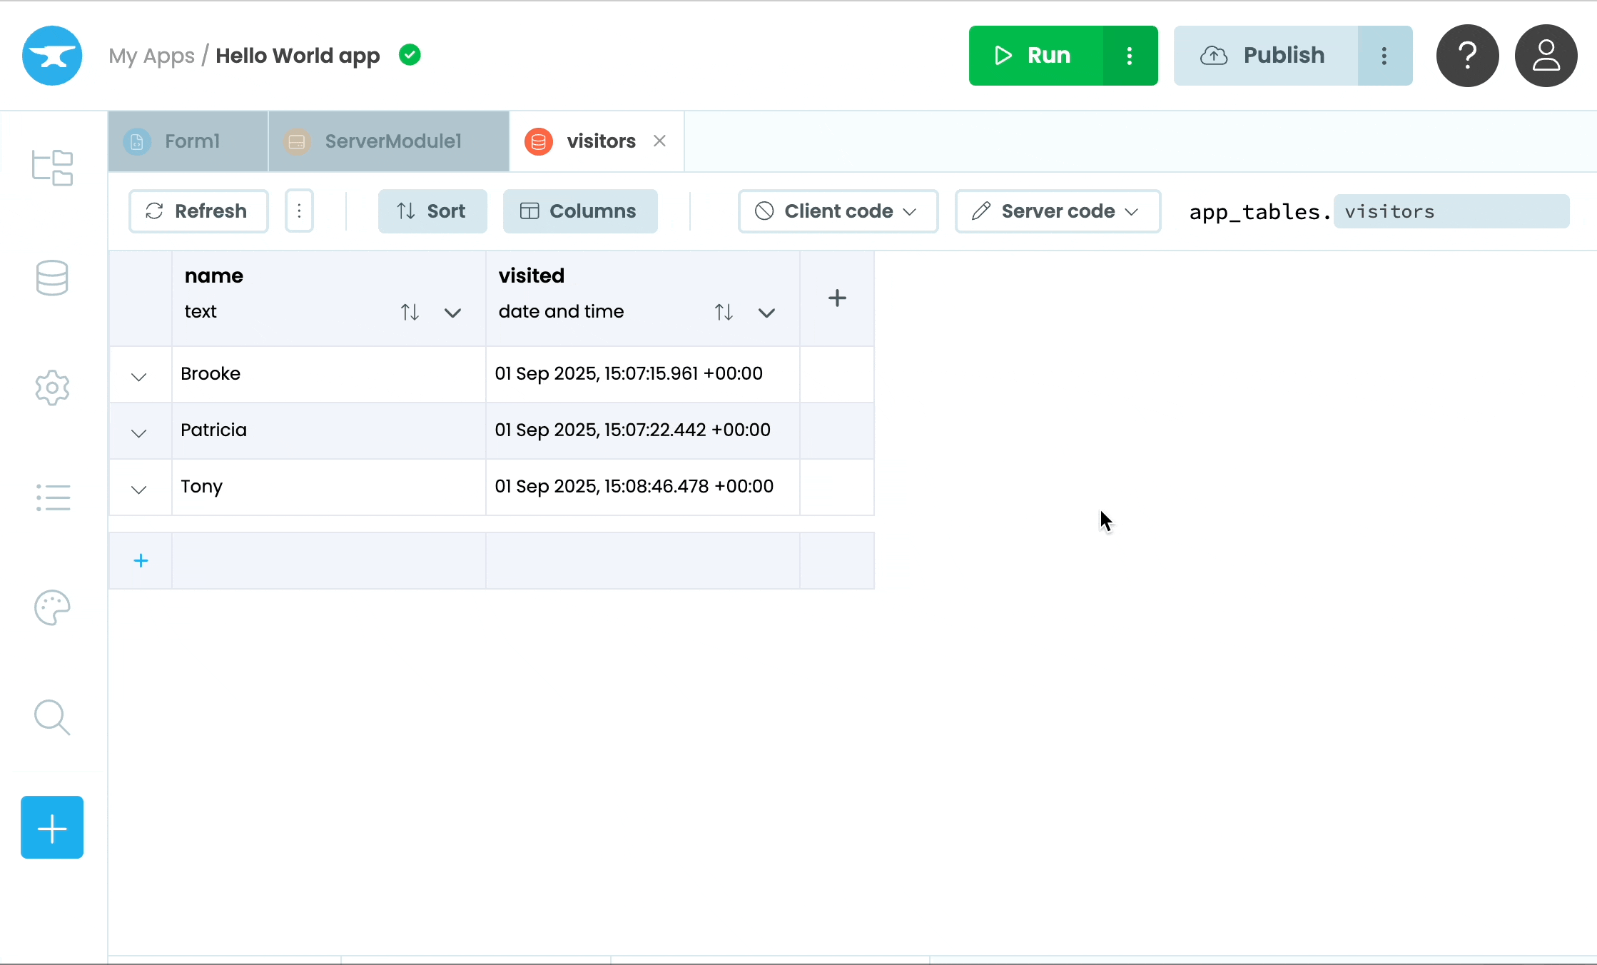Click Patricia's visited time 15:07:22.442 cell
The height and width of the screenshot is (965, 1597).
click(643, 430)
